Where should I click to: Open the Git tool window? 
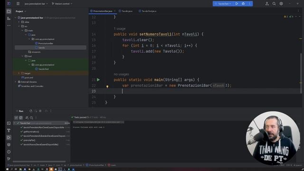[9, 159]
